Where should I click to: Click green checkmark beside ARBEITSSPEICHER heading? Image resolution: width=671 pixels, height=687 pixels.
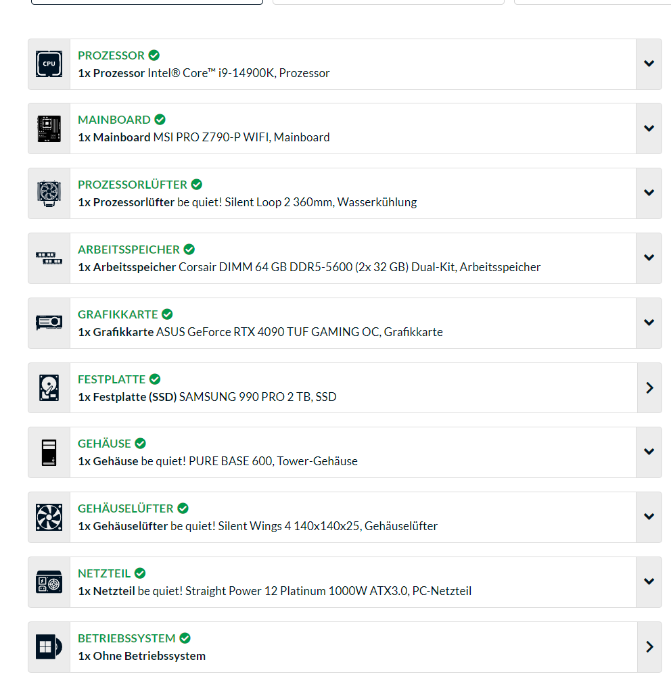click(189, 250)
